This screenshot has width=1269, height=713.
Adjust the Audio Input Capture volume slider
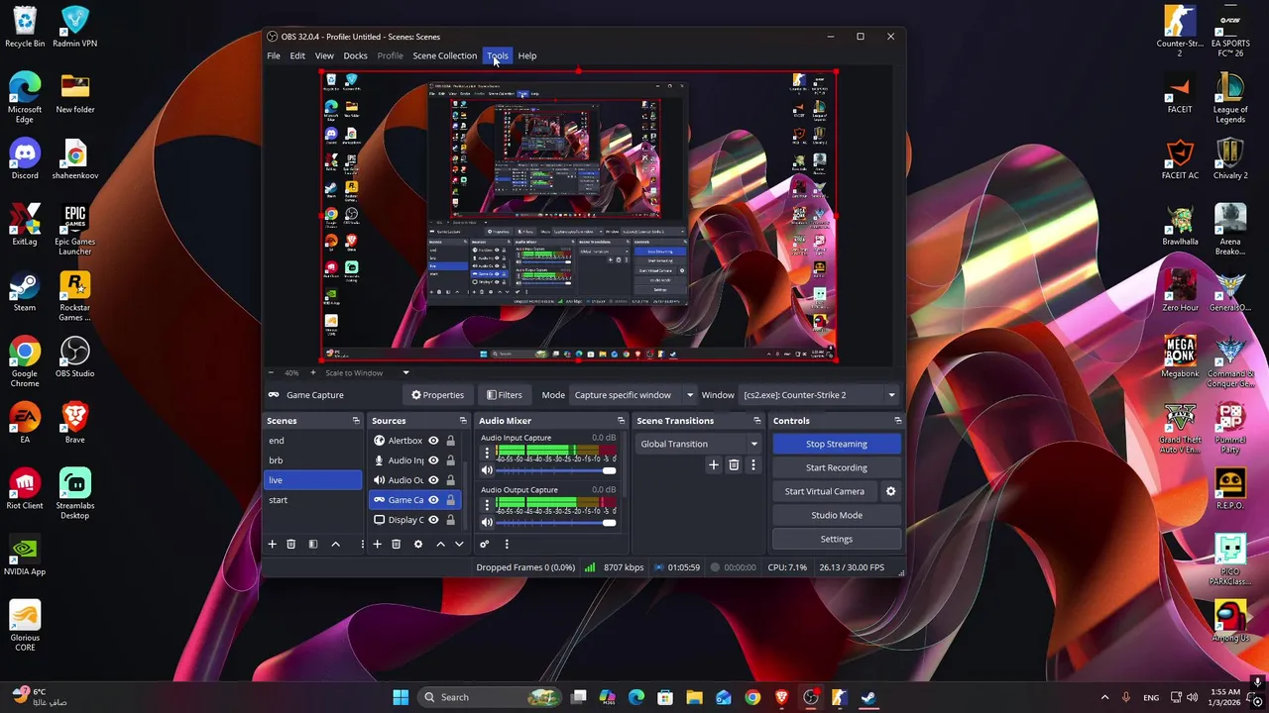[556, 470]
